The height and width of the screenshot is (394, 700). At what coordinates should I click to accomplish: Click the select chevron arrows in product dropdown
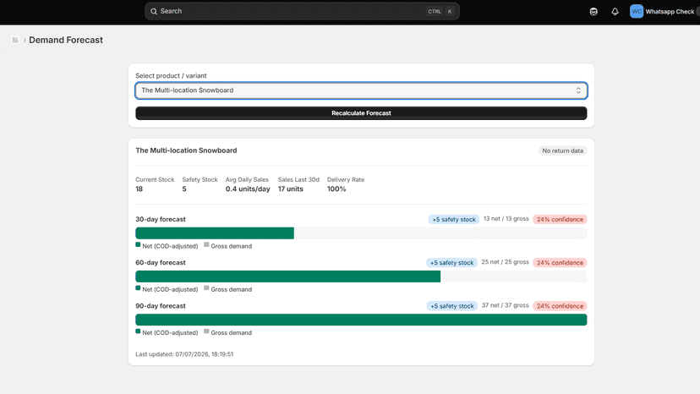[x=578, y=90]
